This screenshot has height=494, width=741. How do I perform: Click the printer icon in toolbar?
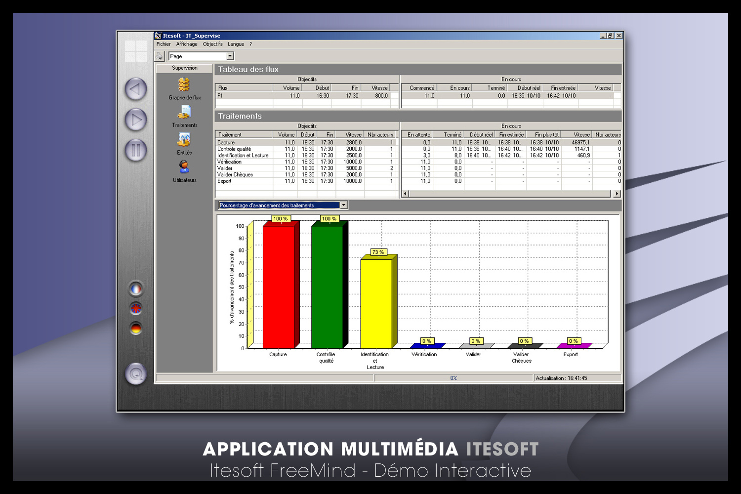tap(159, 56)
